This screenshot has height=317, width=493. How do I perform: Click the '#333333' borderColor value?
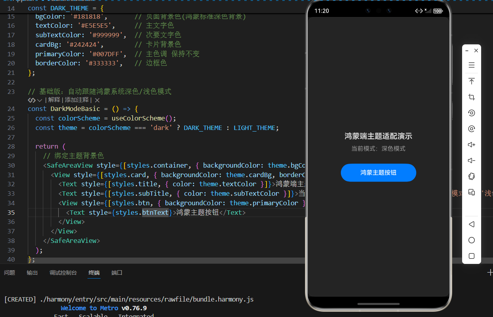tap(104, 63)
